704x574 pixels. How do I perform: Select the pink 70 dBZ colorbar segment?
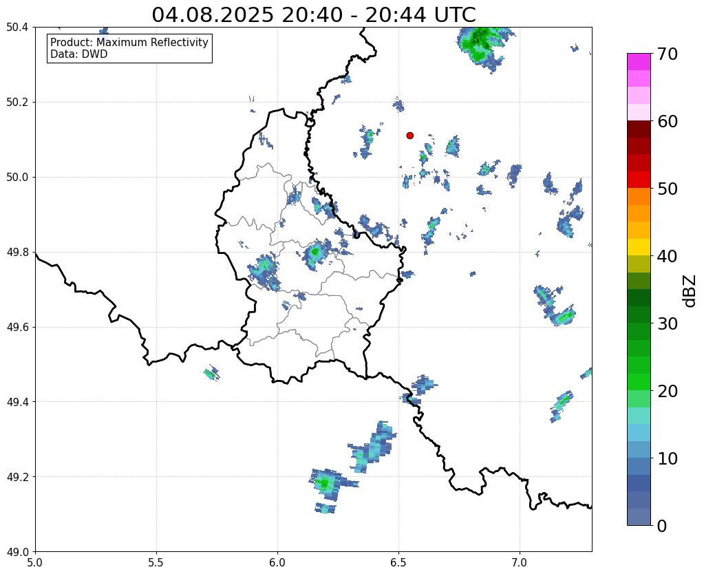click(639, 61)
